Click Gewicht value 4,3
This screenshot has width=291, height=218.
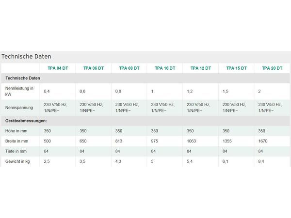[x=118, y=161]
